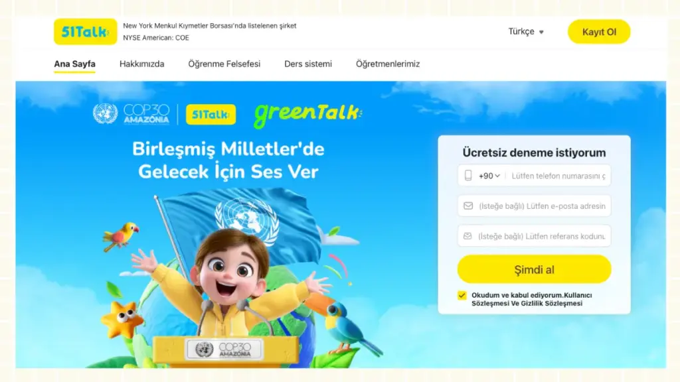Click the COP30 plaque on the podium
Screen dimensions: 680x382
click(x=224, y=349)
